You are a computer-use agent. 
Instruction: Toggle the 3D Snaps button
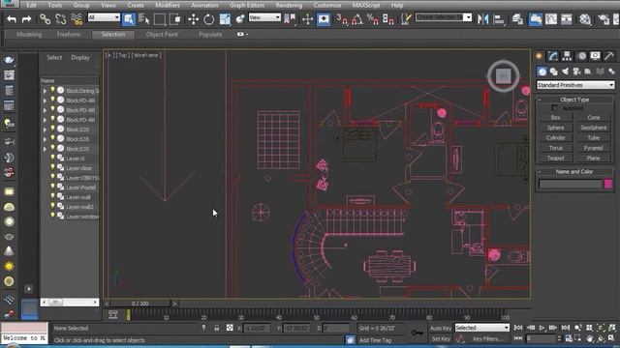coord(342,19)
